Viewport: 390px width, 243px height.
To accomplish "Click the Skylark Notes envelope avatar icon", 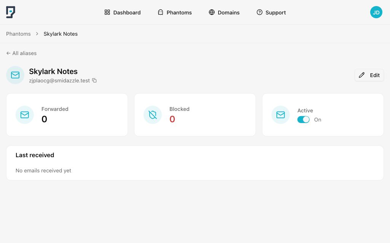I will (15, 75).
